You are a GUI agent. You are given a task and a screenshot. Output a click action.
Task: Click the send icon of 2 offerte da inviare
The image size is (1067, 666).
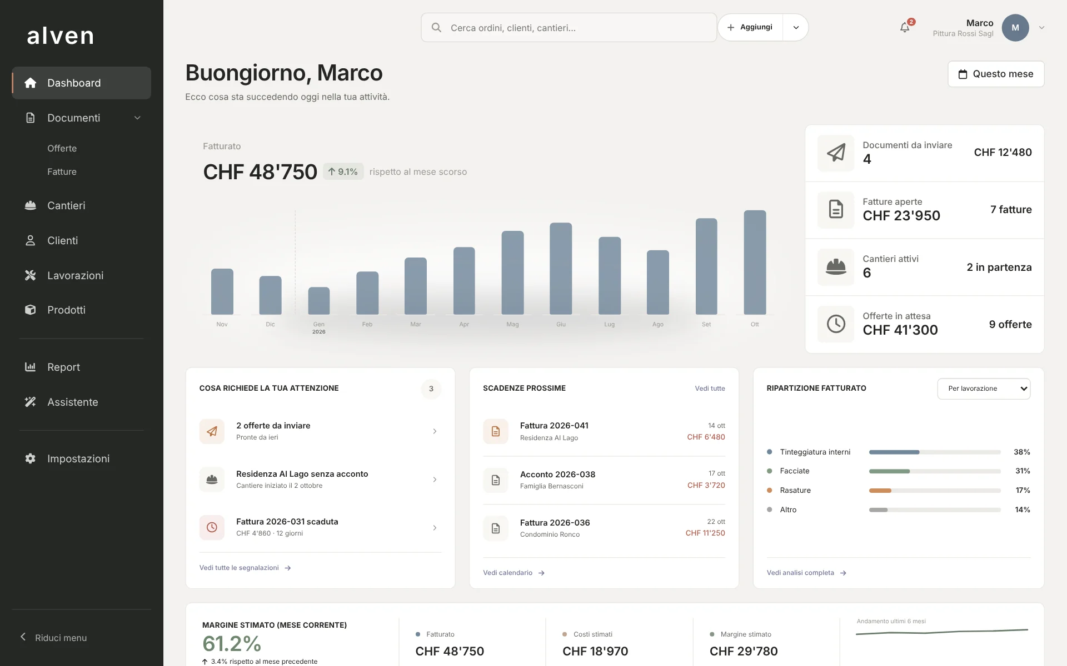[x=212, y=431]
